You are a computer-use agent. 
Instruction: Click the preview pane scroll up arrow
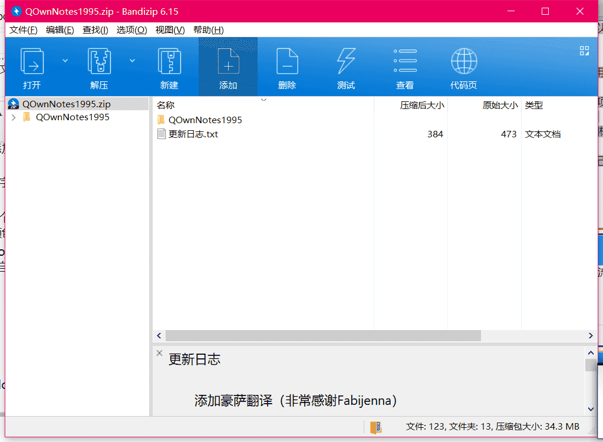[x=591, y=353]
